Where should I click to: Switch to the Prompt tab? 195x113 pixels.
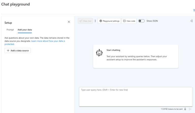pos(10,30)
